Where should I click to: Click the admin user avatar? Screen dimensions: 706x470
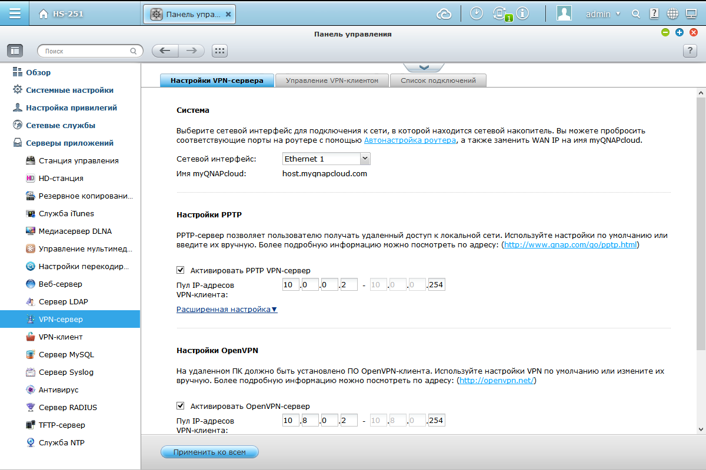tap(564, 14)
